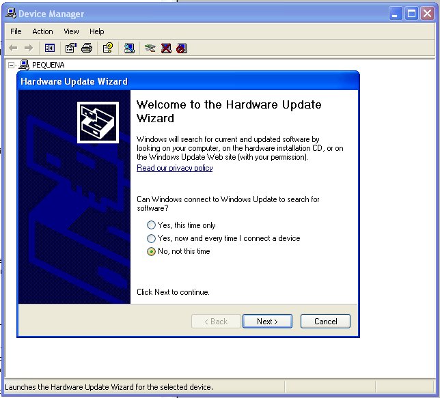Minimize the Device Manager window
This screenshot has height=398, width=440.
click(396, 14)
